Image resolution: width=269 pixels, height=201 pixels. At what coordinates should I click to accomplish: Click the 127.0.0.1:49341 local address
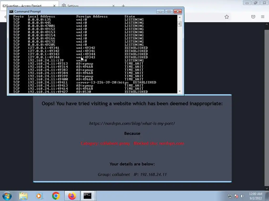[44, 48]
